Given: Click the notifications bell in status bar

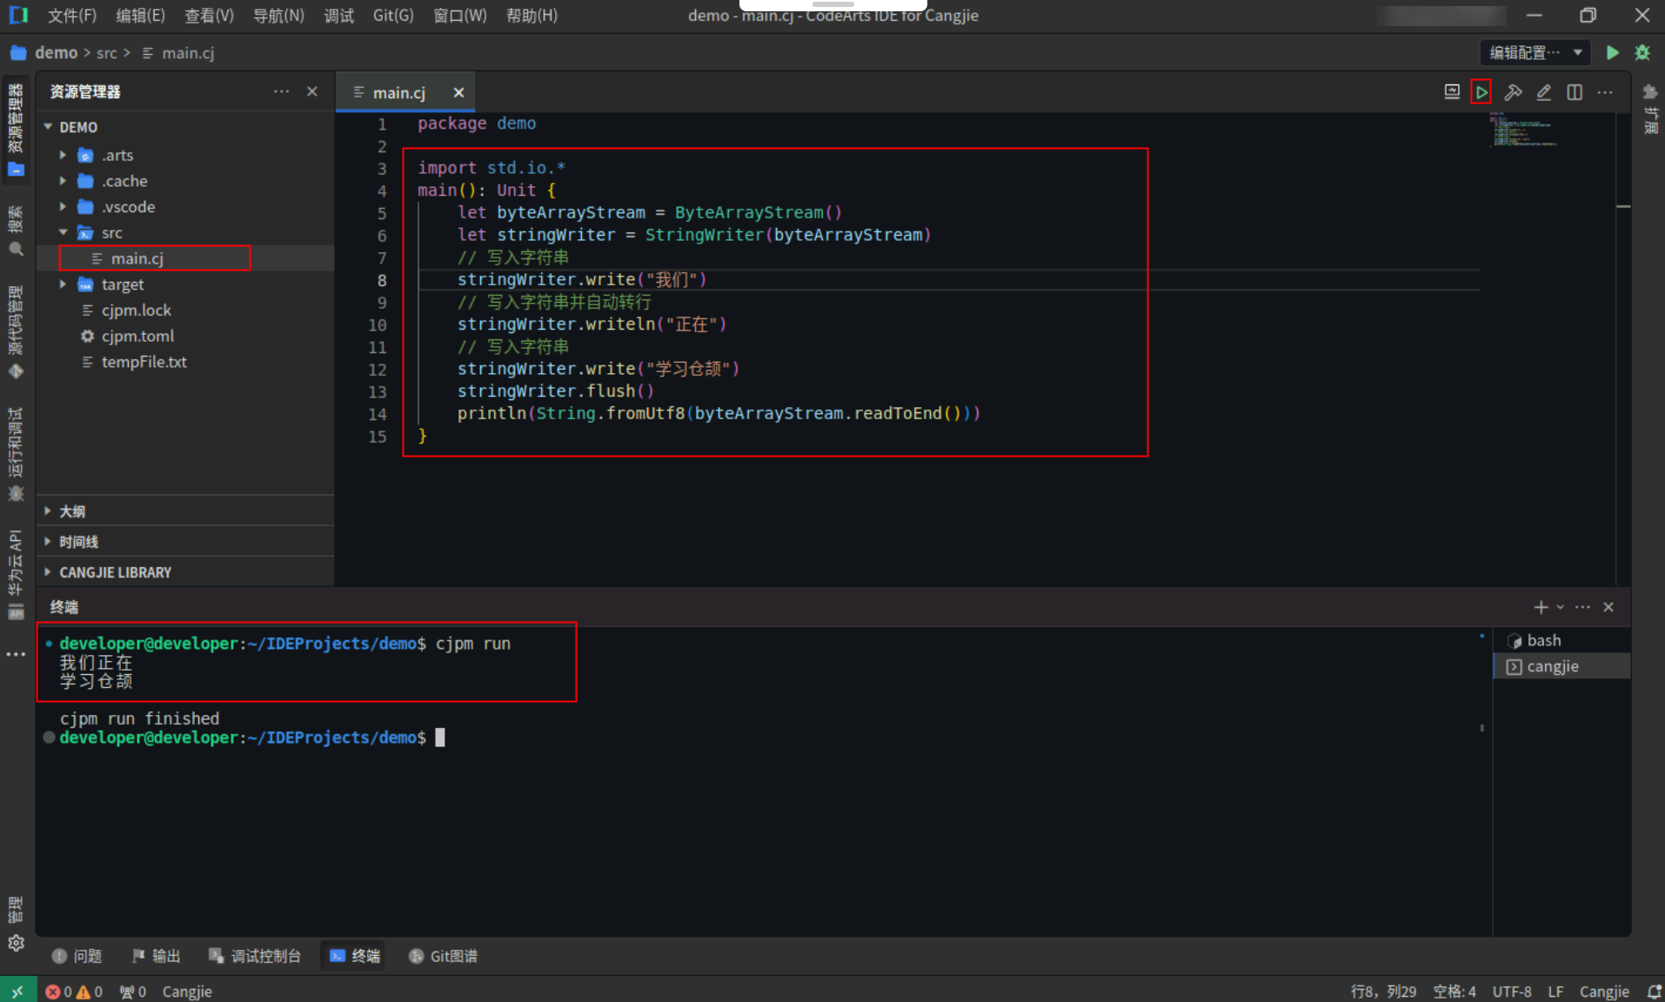Looking at the screenshot, I should click(x=1654, y=992).
